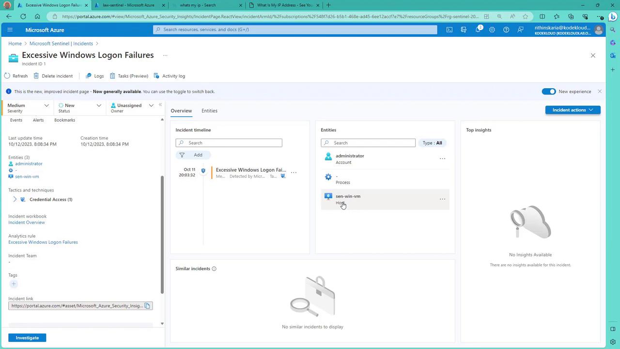Viewport: 620px width, 349px height.
Task: Add a tag with plus icon
Action: tap(14, 284)
